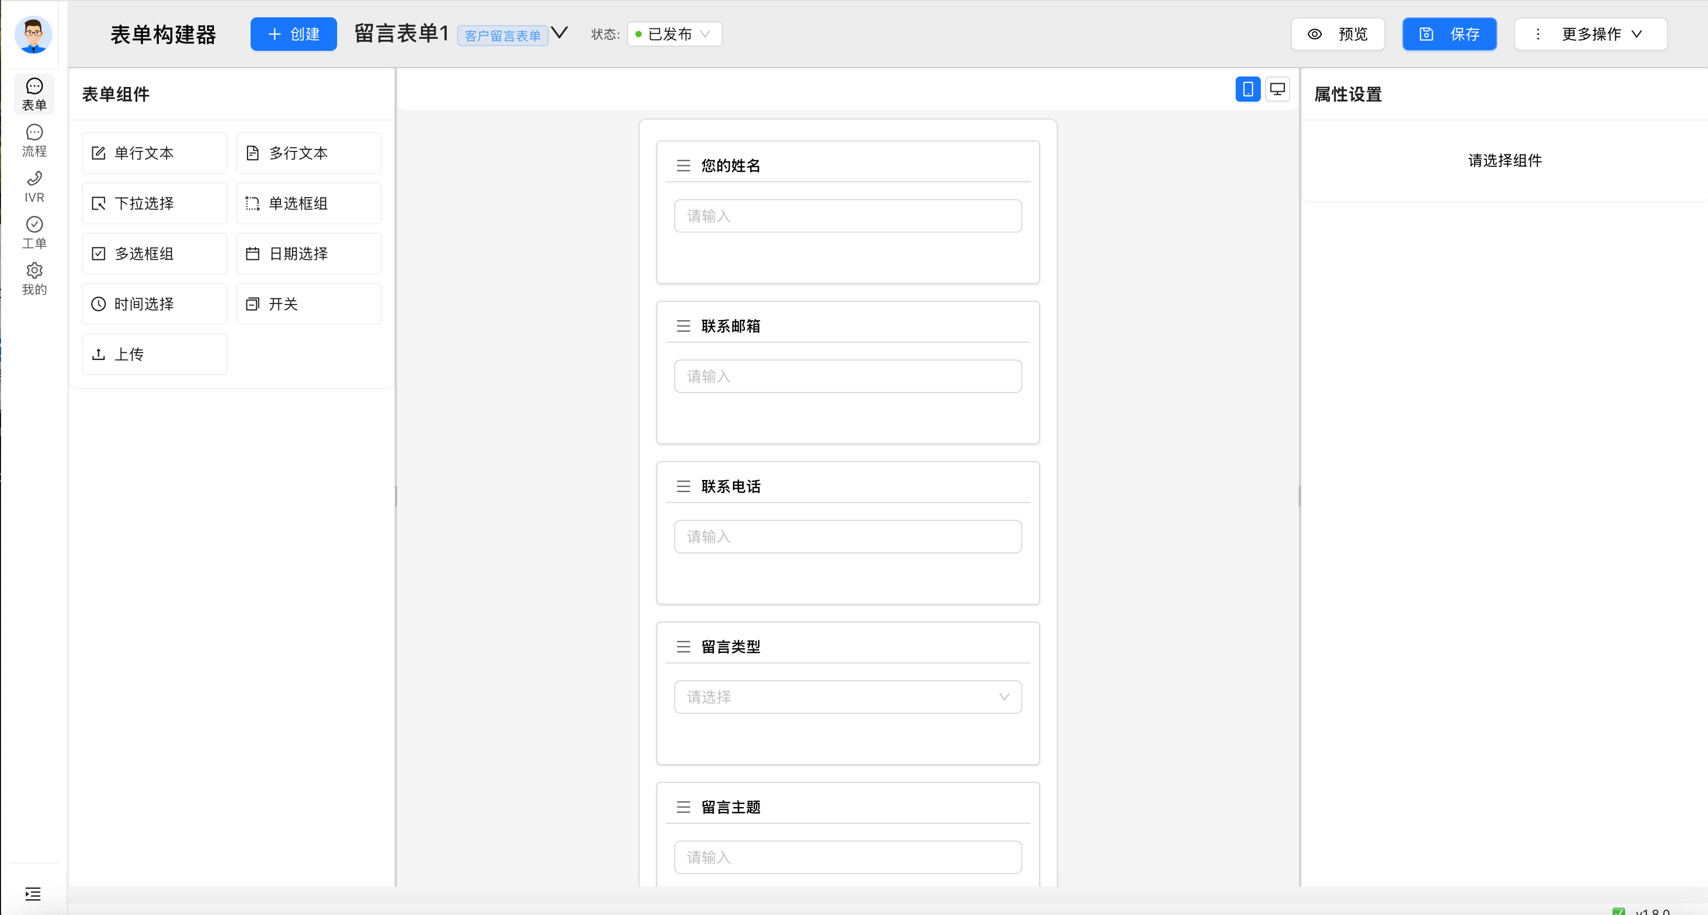1708x915 pixels.
Task: Click the 客户留言表单 tag
Action: point(502,36)
